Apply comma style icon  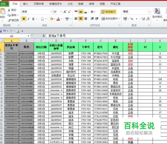click(x=137, y=19)
